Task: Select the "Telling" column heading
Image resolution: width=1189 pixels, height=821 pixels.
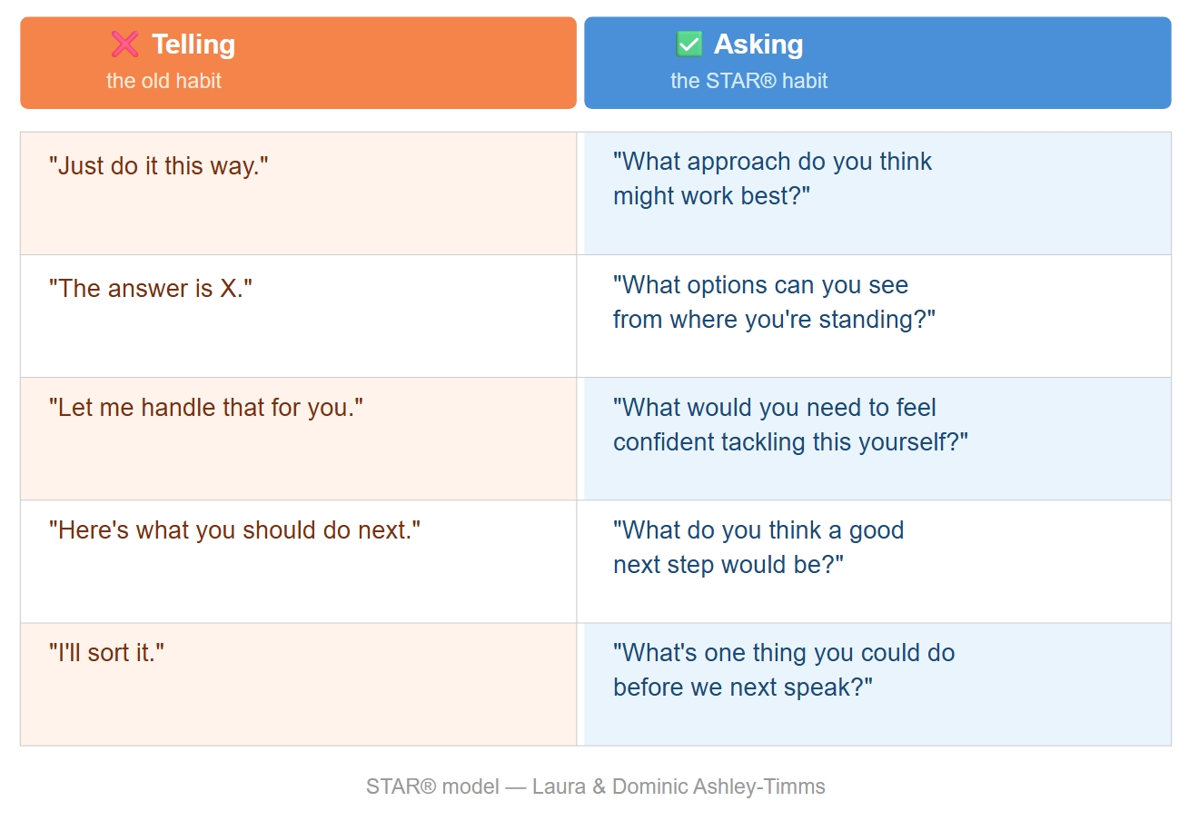Action: tap(193, 44)
